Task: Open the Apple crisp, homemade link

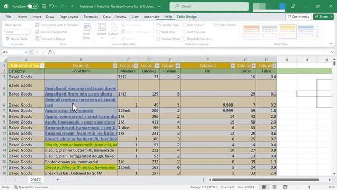Action: [69, 111]
